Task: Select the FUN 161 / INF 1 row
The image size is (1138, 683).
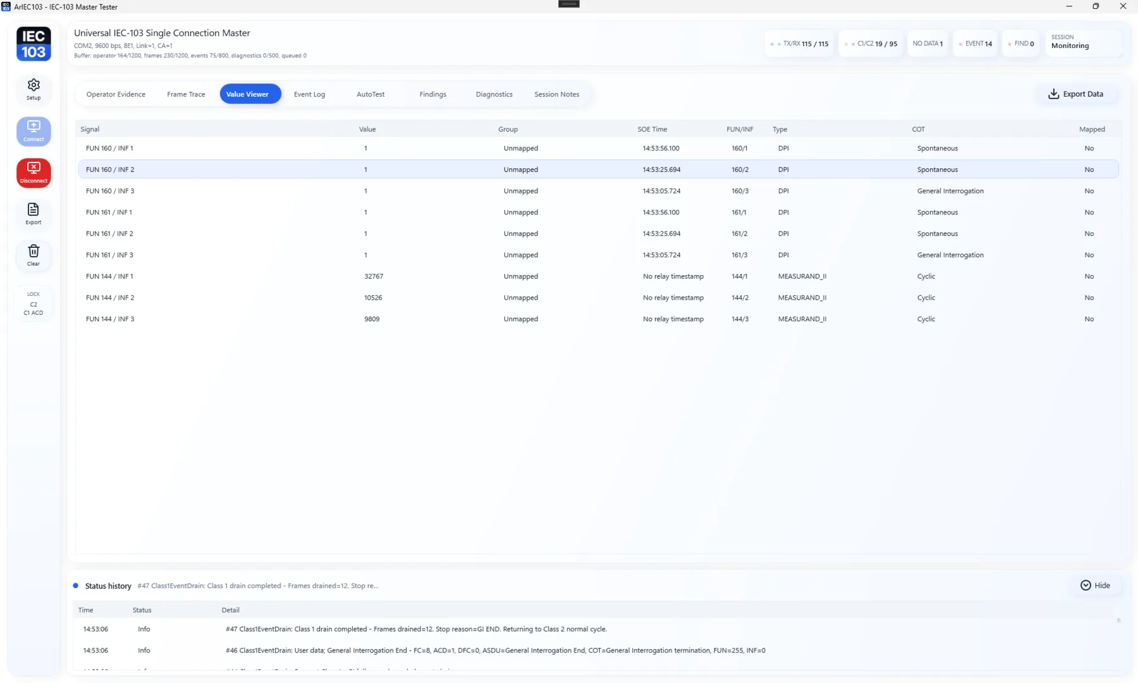Action: click(598, 212)
